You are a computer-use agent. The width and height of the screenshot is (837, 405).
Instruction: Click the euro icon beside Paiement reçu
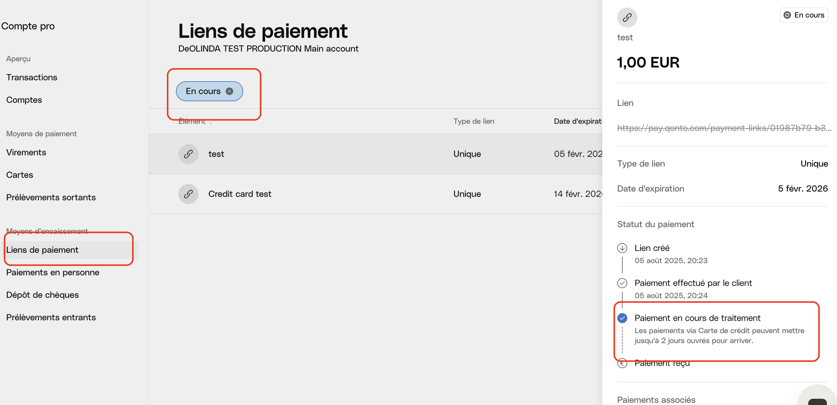click(x=622, y=363)
